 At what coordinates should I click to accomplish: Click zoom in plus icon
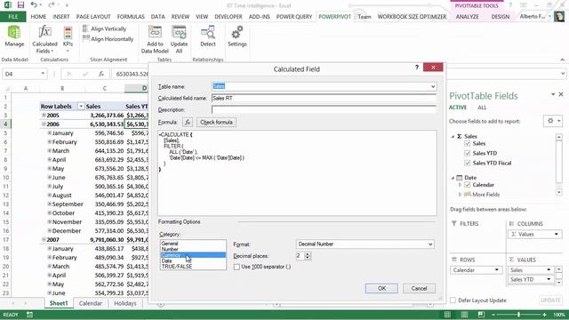(544, 315)
